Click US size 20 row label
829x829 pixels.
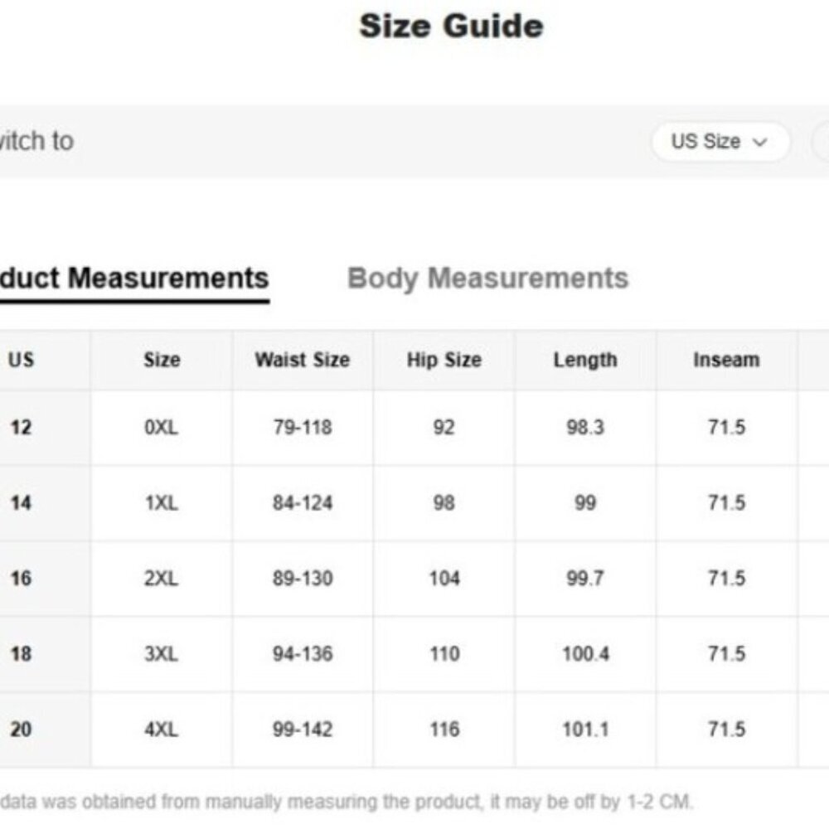click(22, 730)
